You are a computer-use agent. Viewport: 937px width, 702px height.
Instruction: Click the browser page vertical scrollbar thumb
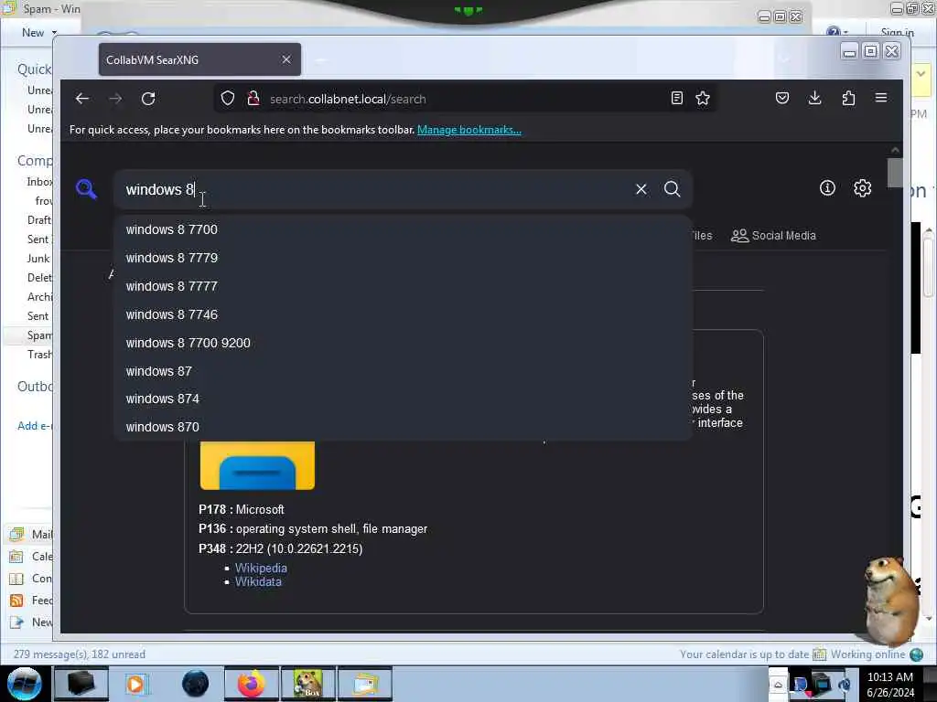pos(895,173)
